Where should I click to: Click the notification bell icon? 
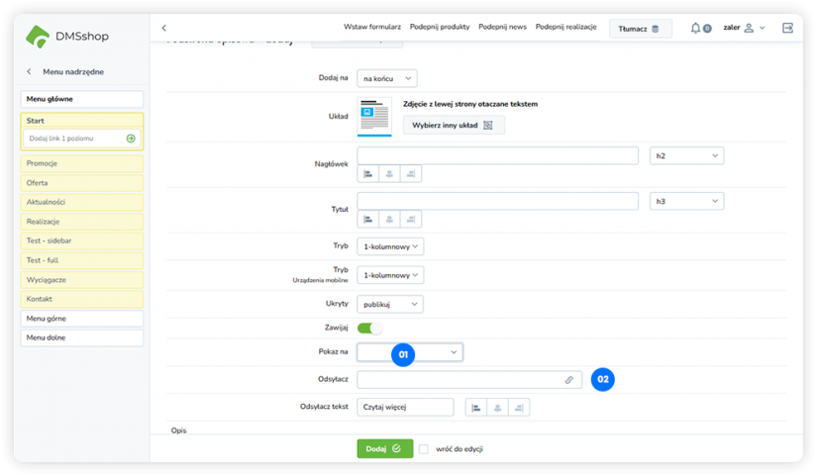697,29
